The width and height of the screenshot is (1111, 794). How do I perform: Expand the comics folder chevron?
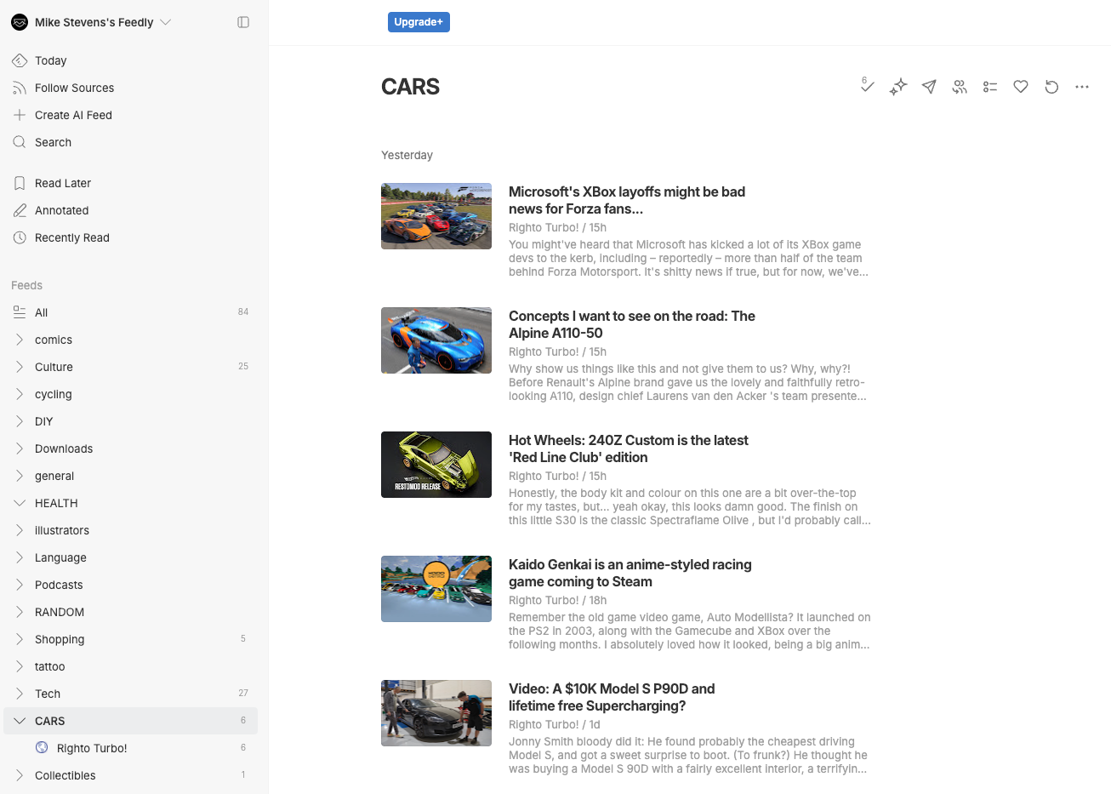[x=20, y=340]
